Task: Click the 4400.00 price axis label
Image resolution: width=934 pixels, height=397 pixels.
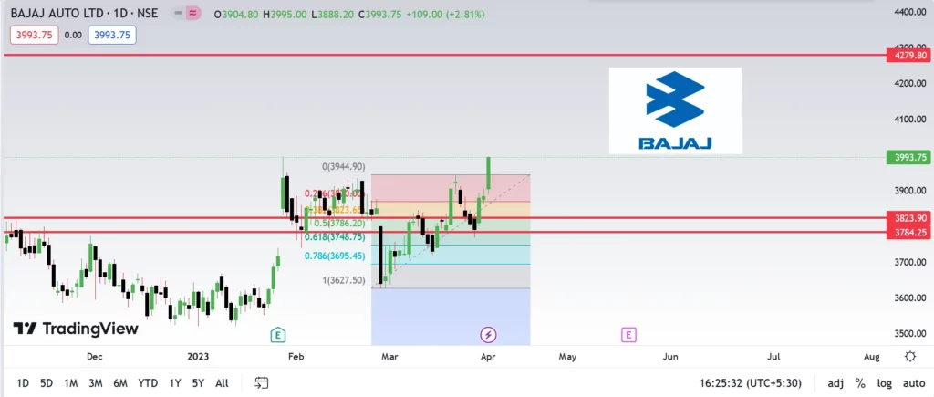Action: pyautogui.click(x=909, y=12)
